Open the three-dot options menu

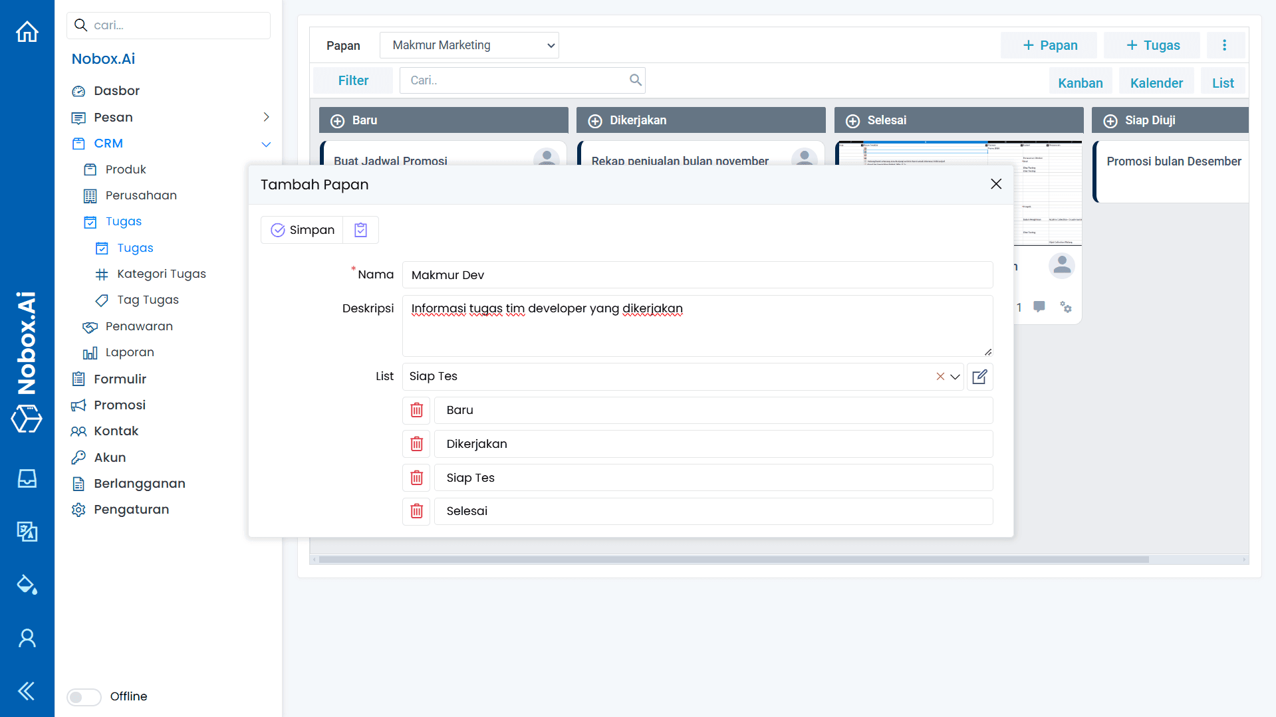click(1225, 45)
